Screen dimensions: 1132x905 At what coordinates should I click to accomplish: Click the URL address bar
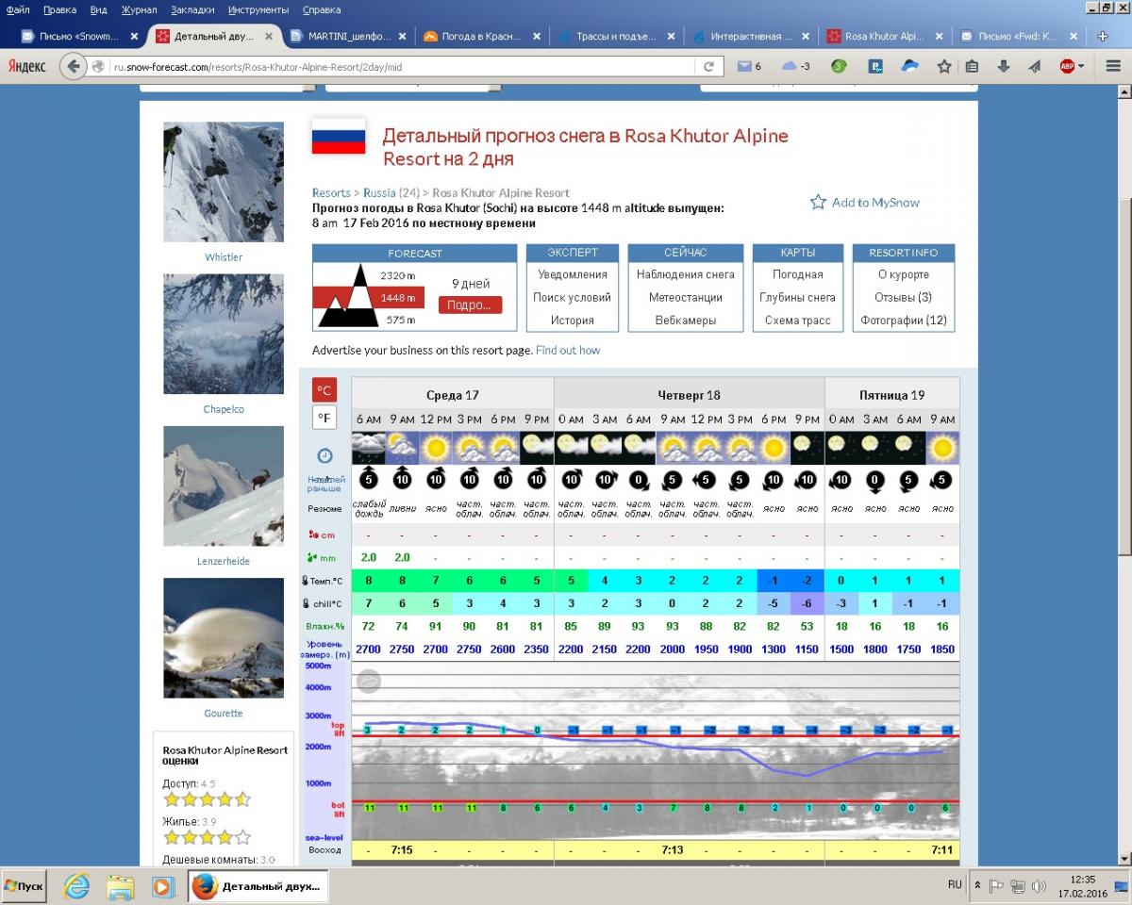(404, 67)
